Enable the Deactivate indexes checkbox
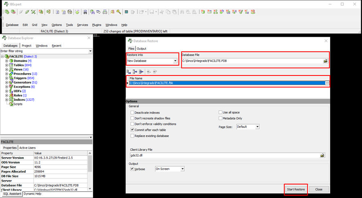Viewport: 362px width, 198px height. tap(132, 112)
